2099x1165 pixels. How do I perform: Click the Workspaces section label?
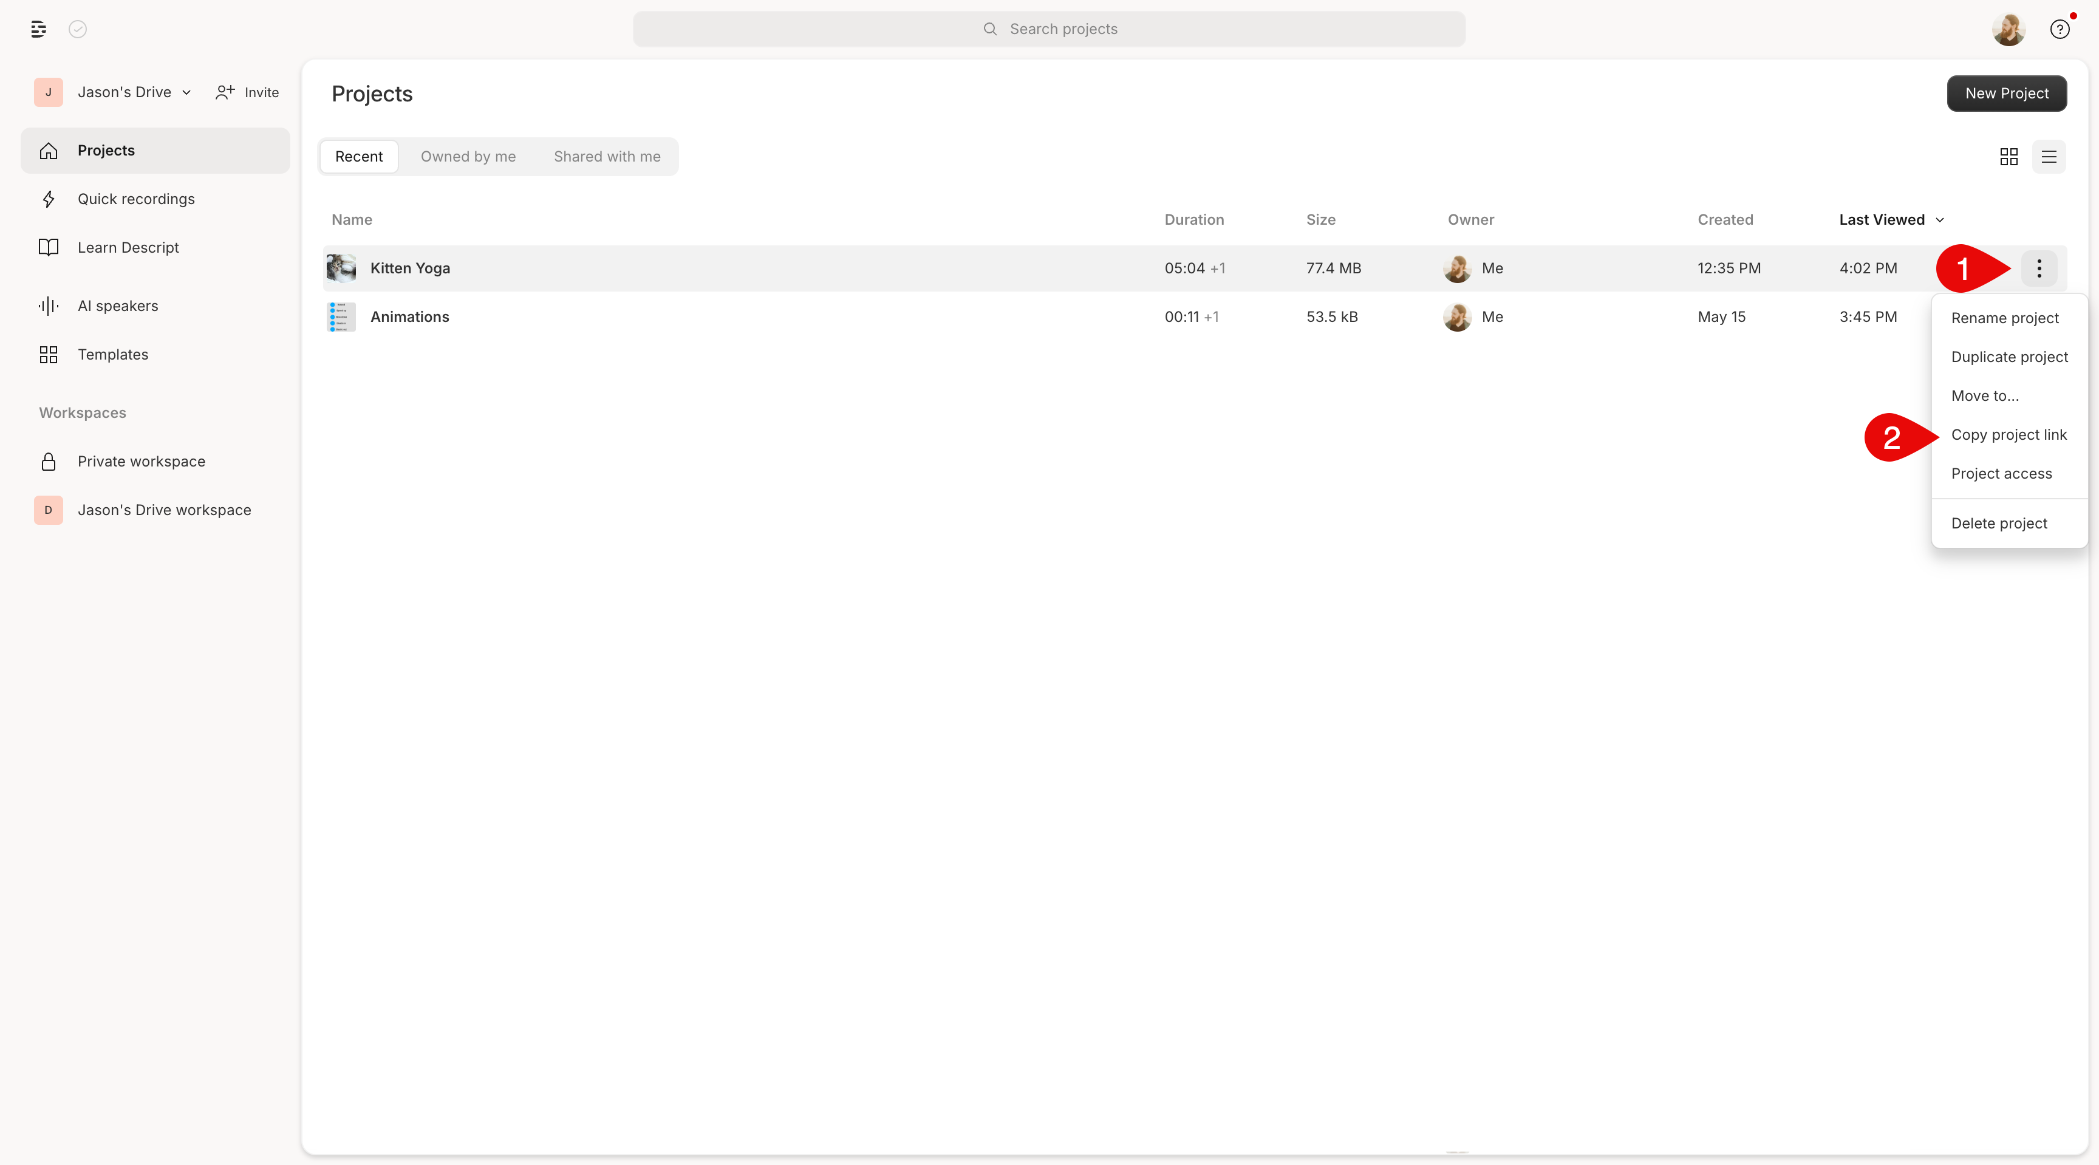[83, 413]
